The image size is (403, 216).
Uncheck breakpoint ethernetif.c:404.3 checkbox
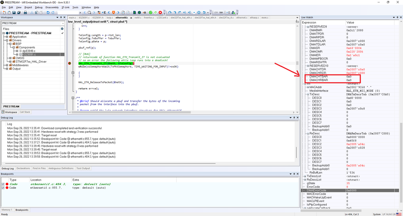click(x=3, y=184)
